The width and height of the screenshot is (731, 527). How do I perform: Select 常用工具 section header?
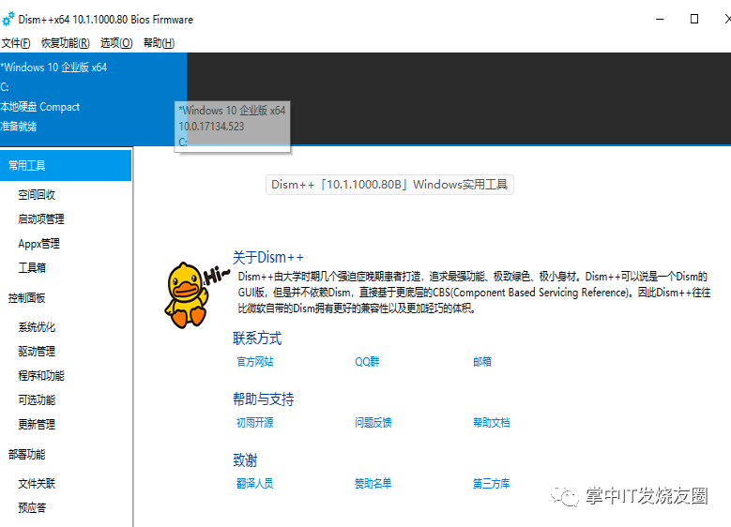tap(66, 165)
